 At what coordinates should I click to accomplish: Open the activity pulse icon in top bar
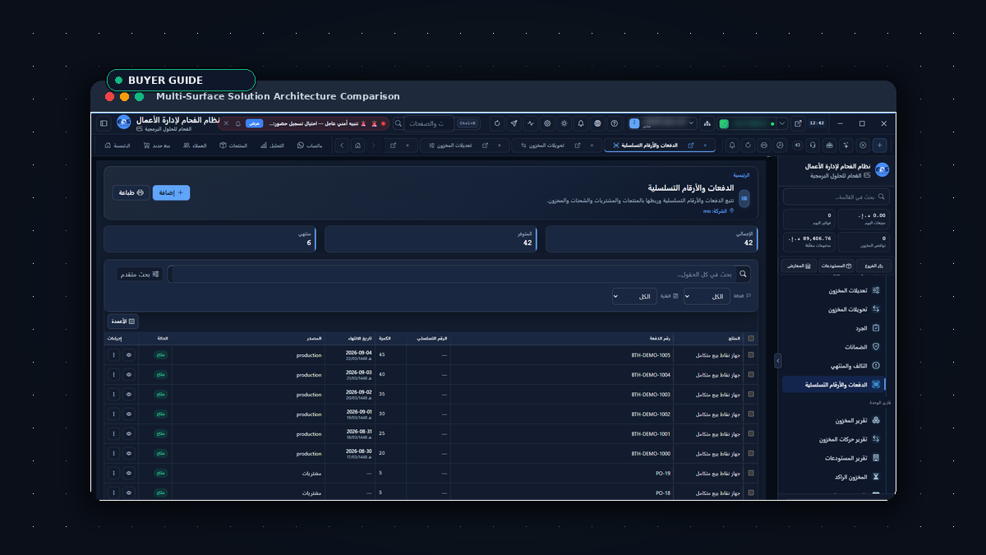(531, 123)
